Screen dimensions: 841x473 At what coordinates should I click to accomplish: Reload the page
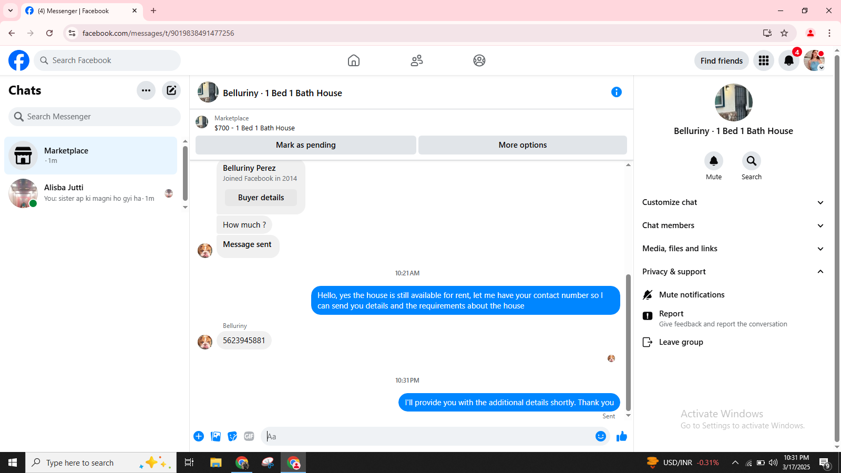coord(49,33)
